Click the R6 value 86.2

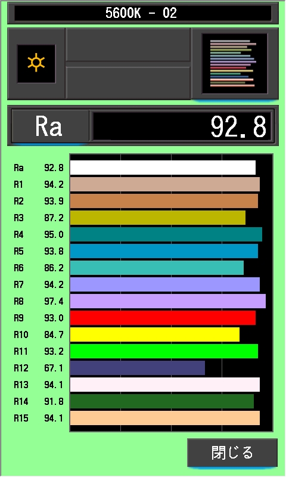(x=54, y=268)
